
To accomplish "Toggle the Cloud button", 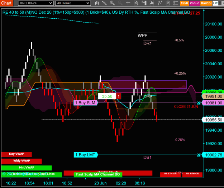I will click(x=195, y=3).
